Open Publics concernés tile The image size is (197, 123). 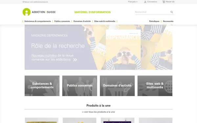point(80,86)
